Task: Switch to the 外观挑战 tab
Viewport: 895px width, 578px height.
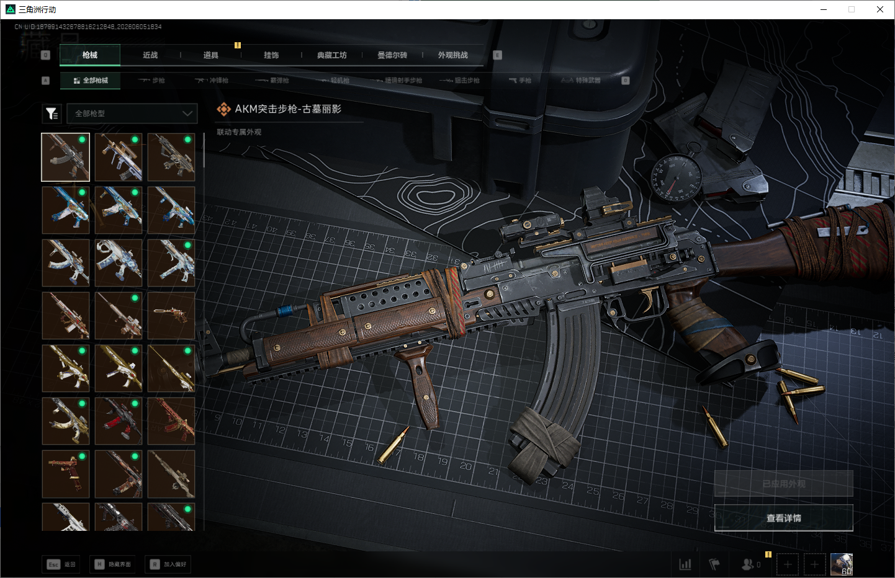Action: [x=453, y=55]
